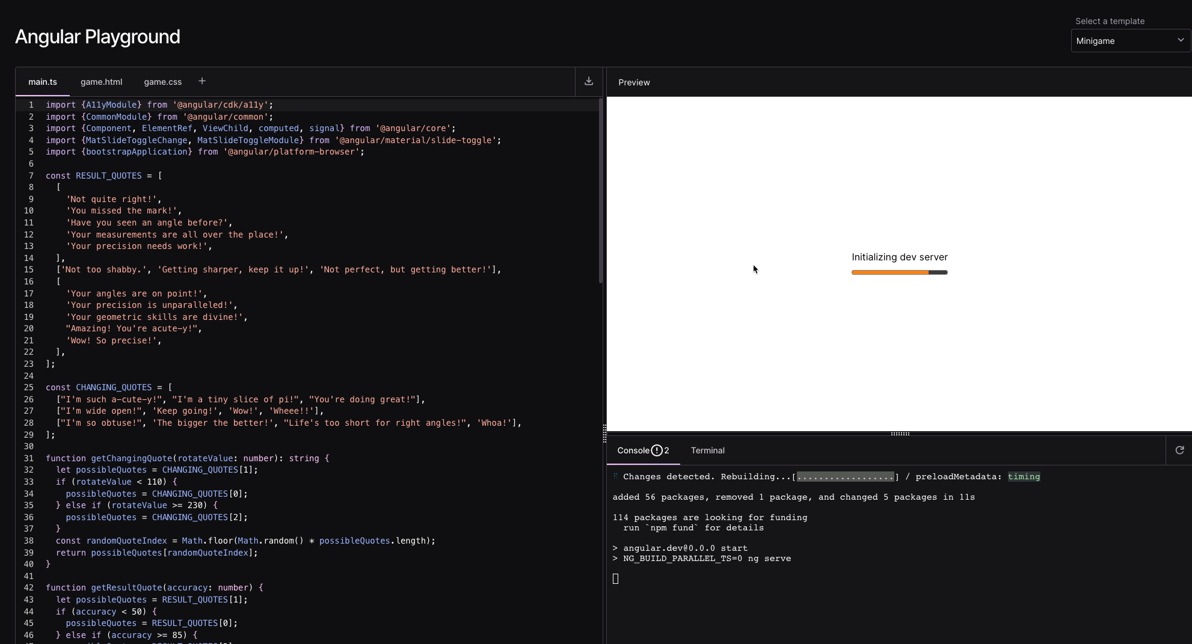
Task: Click the RESULT_QUOTES constant on line 7
Action: [x=108, y=176]
